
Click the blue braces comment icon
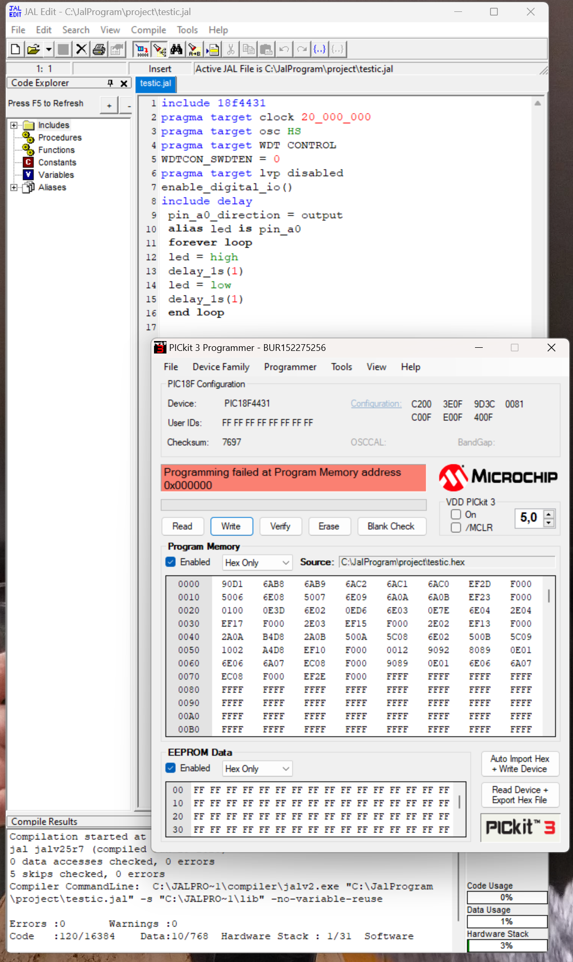(x=319, y=49)
